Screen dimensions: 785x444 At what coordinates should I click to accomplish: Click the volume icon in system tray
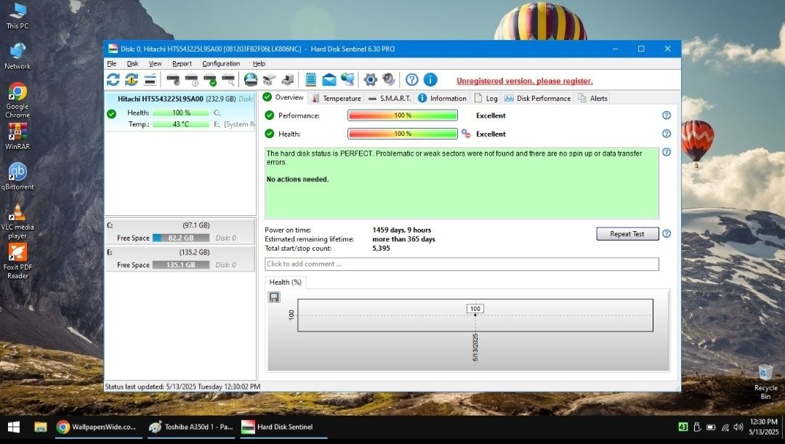tap(738, 427)
